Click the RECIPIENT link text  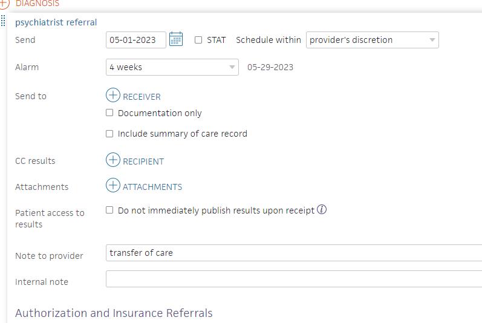(143, 161)
